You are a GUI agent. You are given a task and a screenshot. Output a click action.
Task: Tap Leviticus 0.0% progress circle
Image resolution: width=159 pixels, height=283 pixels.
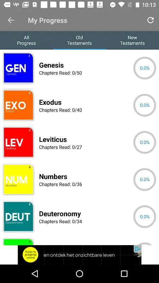(145, 143)
